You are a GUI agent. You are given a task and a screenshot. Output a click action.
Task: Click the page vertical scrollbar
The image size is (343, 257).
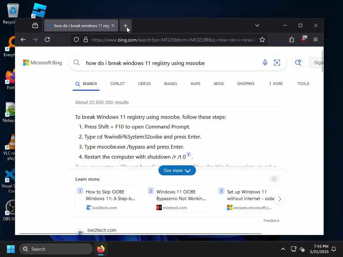[x=322, y=62]
